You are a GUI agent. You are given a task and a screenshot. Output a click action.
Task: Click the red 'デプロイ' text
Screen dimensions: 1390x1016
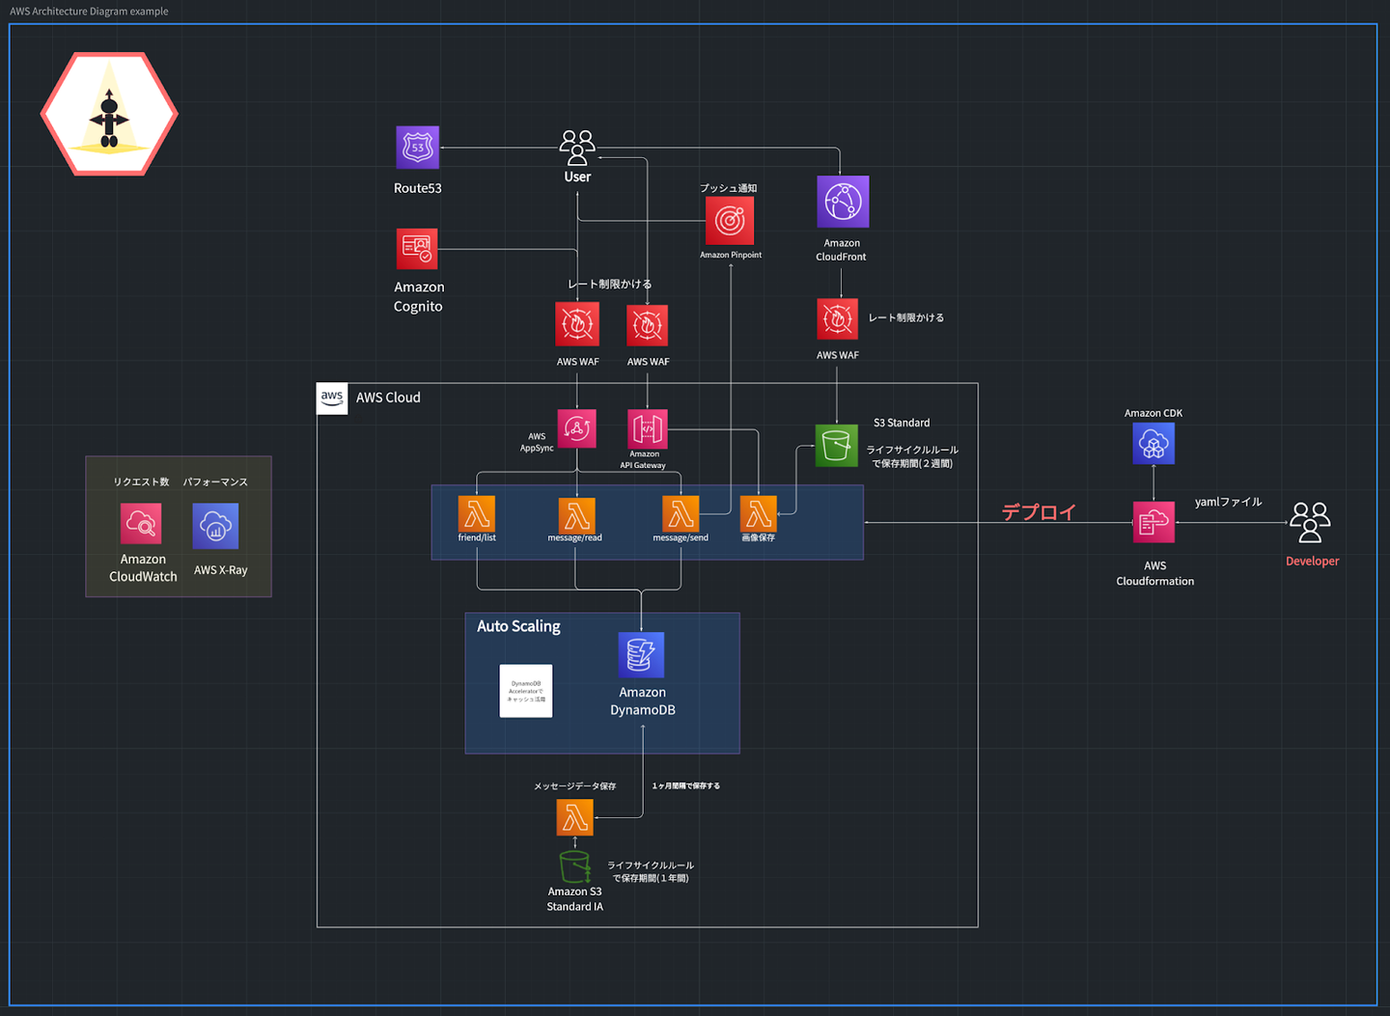point(1039,512)
